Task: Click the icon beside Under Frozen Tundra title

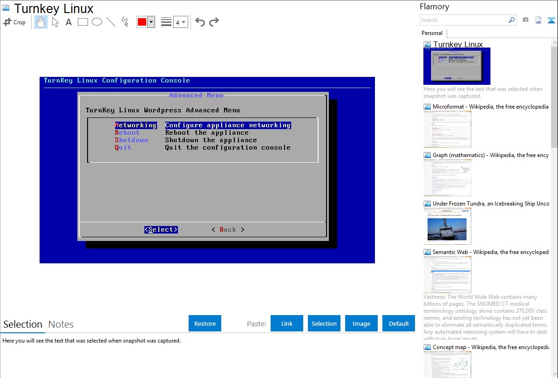Action: (x=427, y=203)
